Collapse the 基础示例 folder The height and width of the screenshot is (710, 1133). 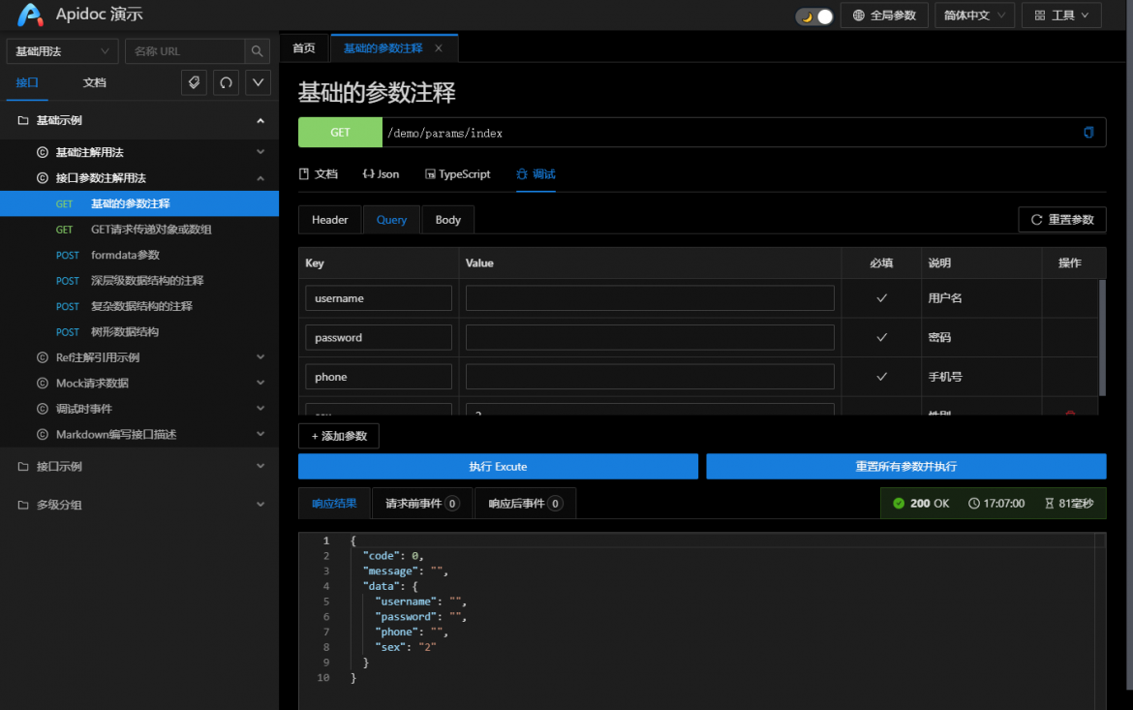(x=139, y=121)
